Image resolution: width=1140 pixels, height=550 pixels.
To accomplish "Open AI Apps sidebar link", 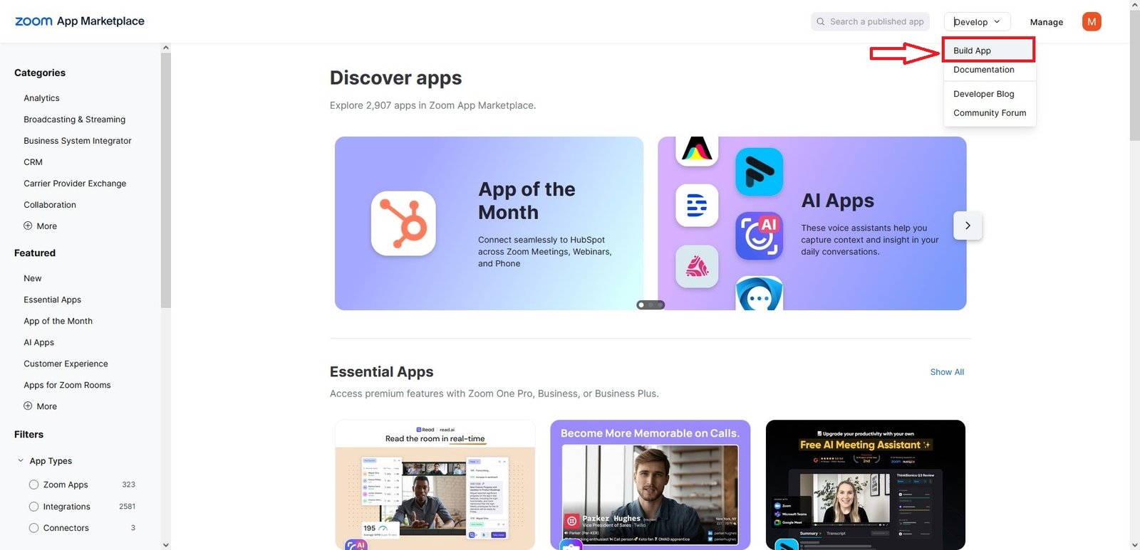I will pyautogui.click(x=38, y=342).
